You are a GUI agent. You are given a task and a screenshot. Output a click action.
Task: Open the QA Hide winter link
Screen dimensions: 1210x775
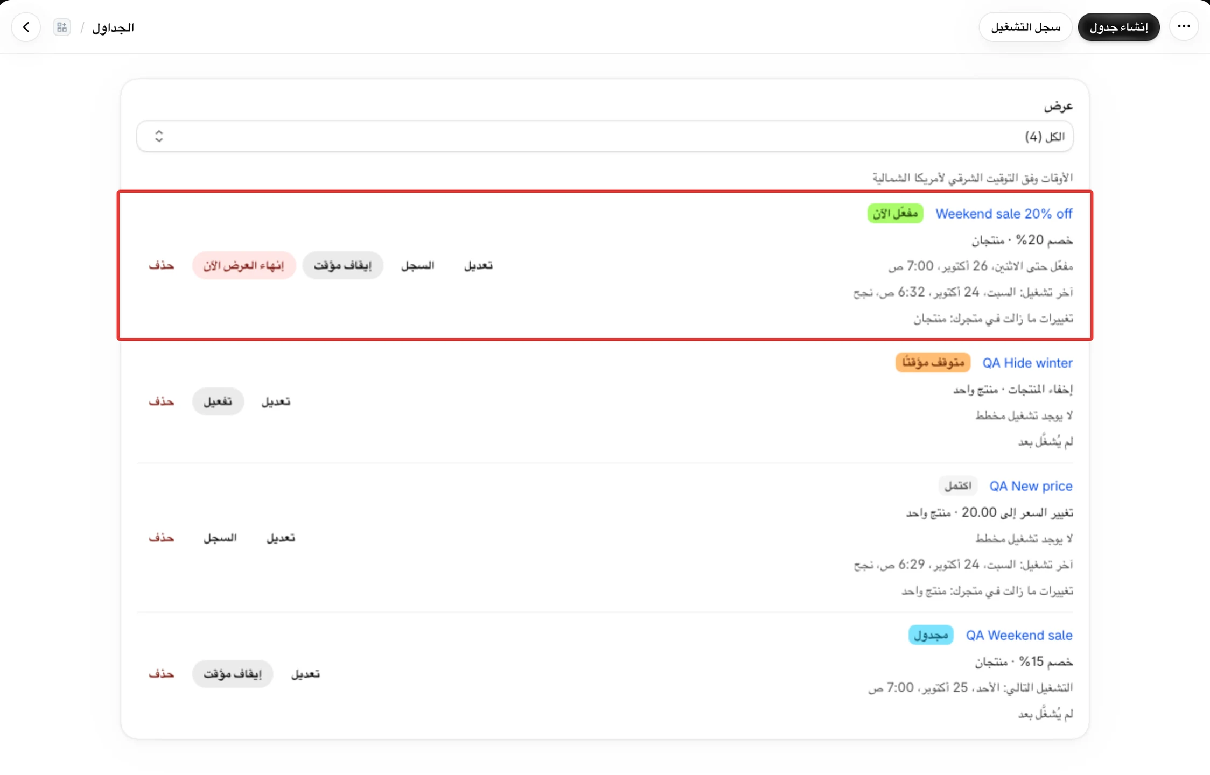(1027, 363)
